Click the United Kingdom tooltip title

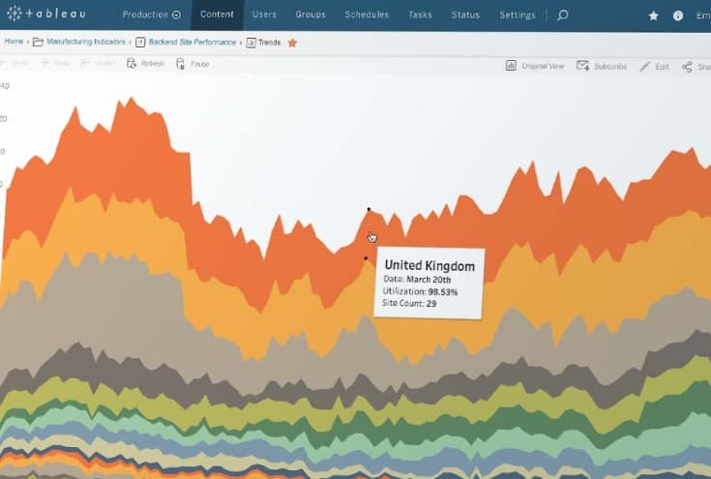430,266
